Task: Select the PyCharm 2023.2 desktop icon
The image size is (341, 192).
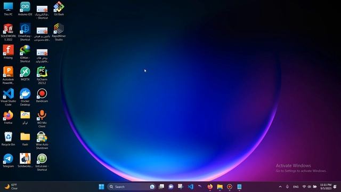Action: click(42, 76)
